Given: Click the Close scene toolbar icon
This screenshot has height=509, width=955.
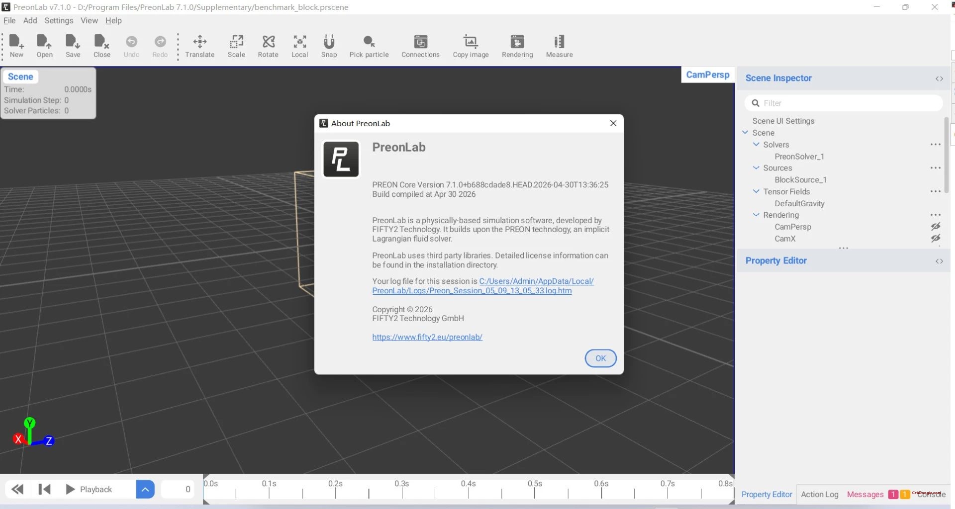Looking at the screenshot, I should [x=101, y=46].
